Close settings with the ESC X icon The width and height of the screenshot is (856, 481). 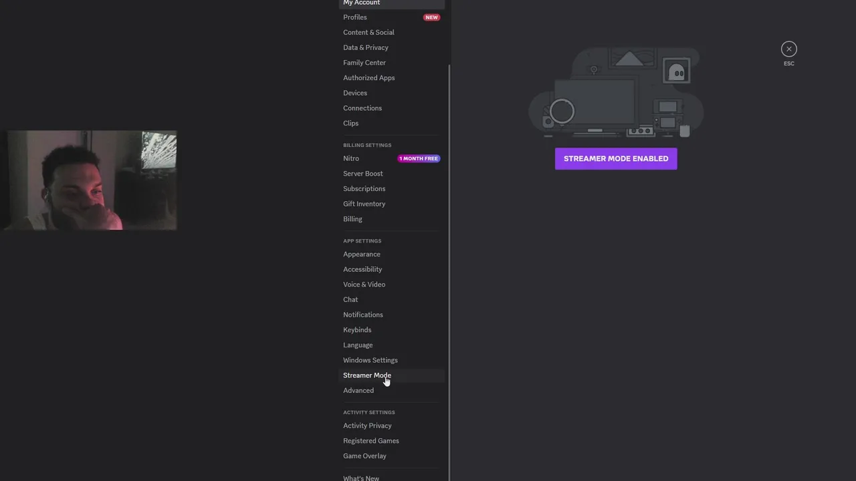[x=789, y=49]
